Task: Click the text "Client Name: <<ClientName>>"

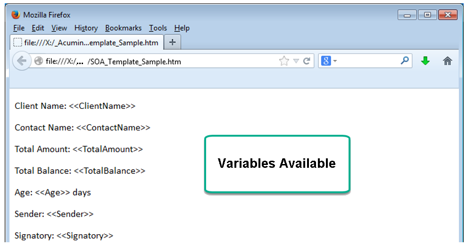Action: pyautogui.click(x=75, y=106)
